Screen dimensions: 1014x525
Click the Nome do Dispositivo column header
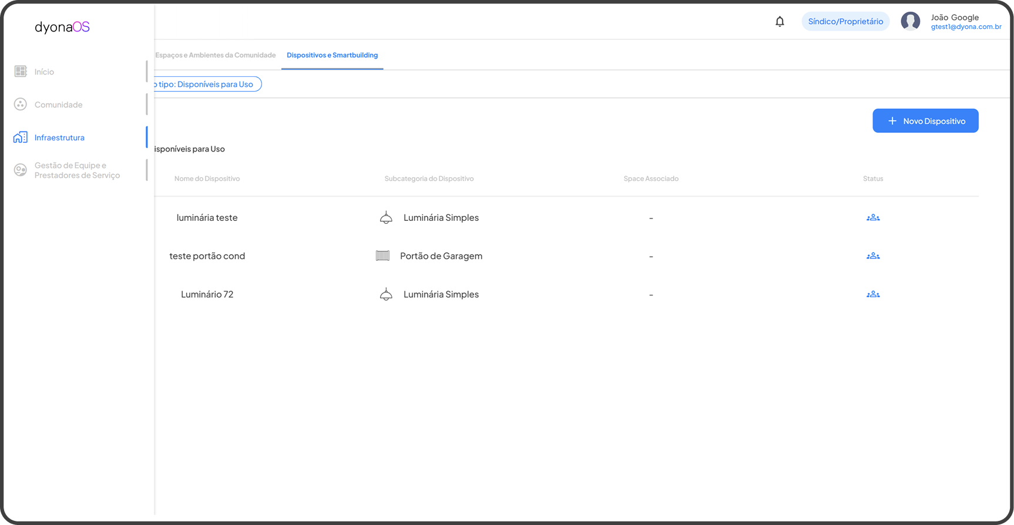[207, 179]
